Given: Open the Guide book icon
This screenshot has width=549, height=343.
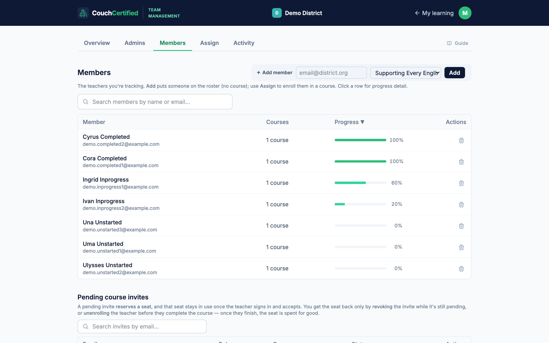Looking at the screenshot, I should 449,43.
